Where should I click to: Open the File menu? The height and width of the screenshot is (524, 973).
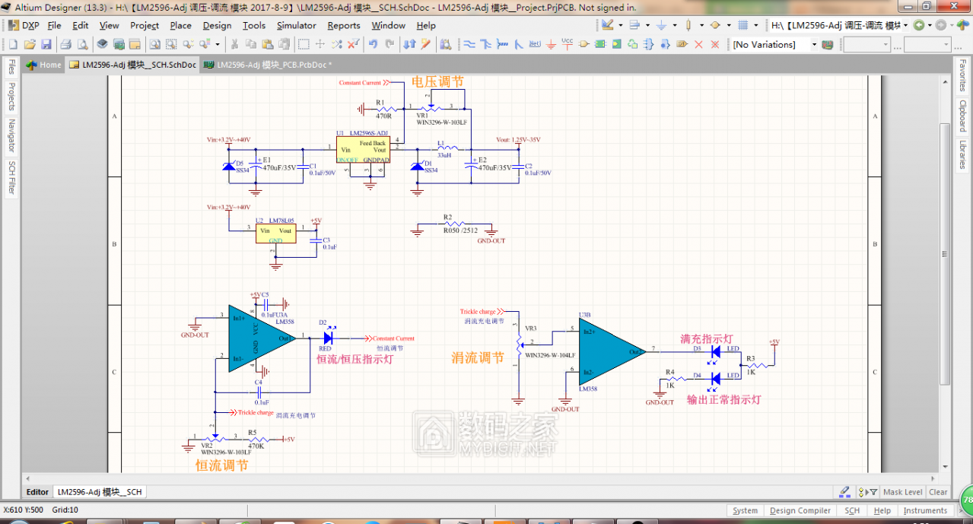pos(54,25)
